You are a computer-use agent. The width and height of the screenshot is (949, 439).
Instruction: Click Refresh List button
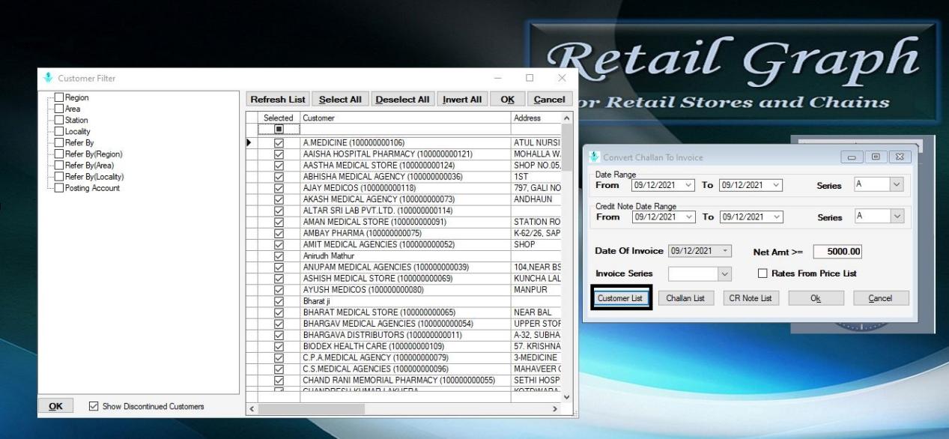tap(278, 99)
